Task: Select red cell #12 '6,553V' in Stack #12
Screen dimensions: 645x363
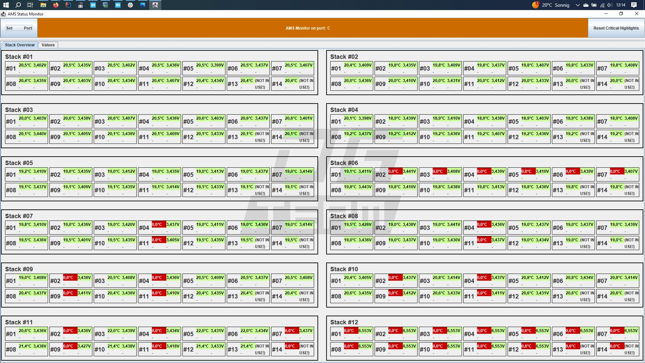Action: tap(529, 349)
